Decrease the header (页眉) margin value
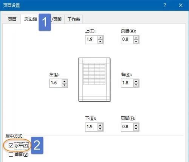 [136, 42]
